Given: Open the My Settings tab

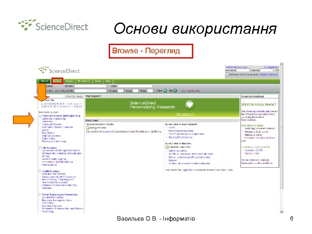Looking at the screenshot, I should pos(84,81).
